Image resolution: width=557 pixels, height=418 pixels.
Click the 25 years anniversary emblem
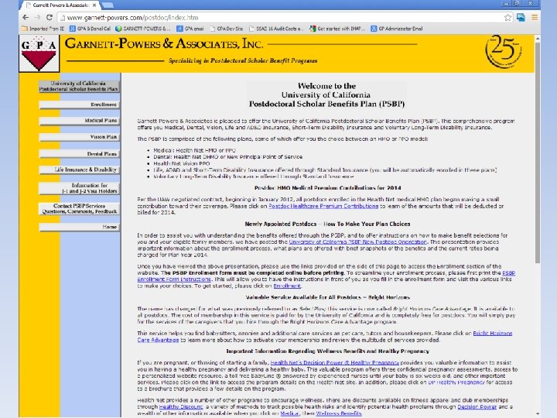pyautogui.click(x=504, y=52)
